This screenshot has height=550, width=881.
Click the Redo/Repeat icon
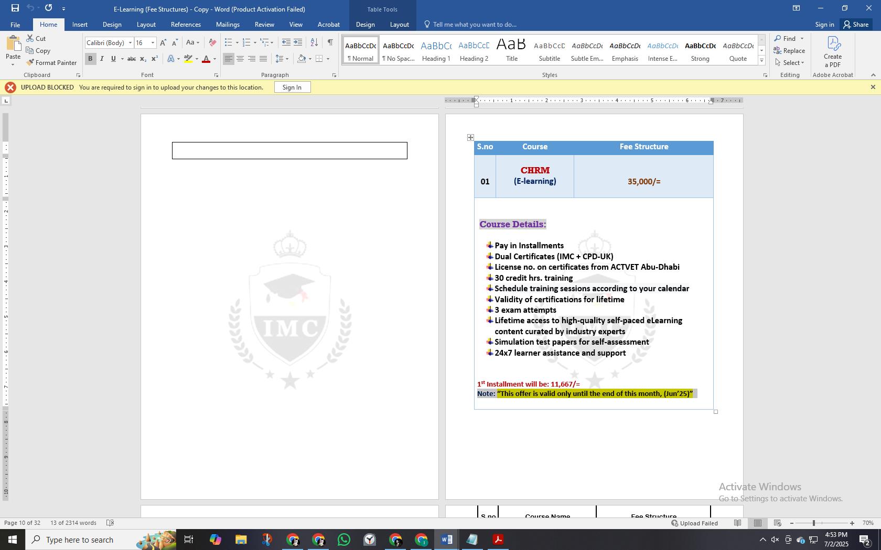(x=48, y=8)
